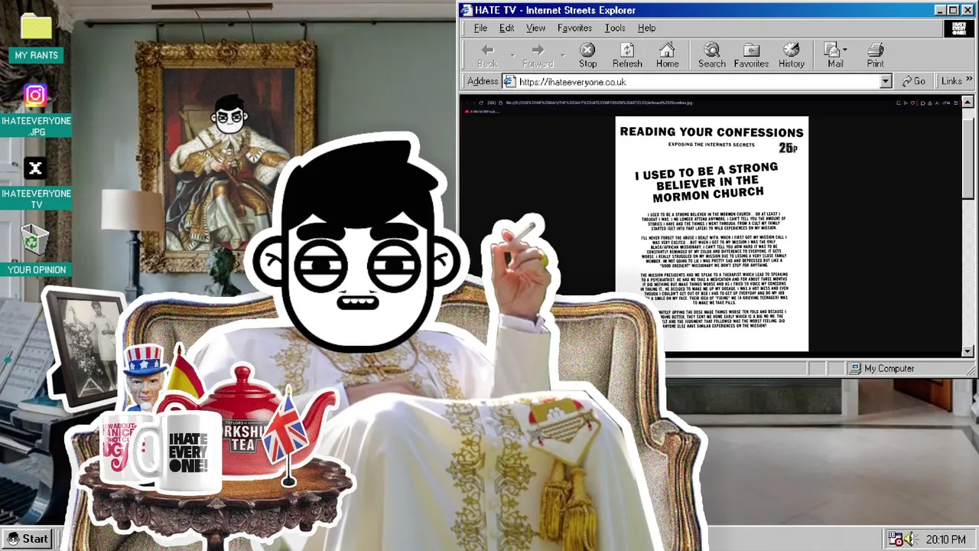Click the taskbar clock 20:10 PM
979x551 pixels.
coord(945,540)
